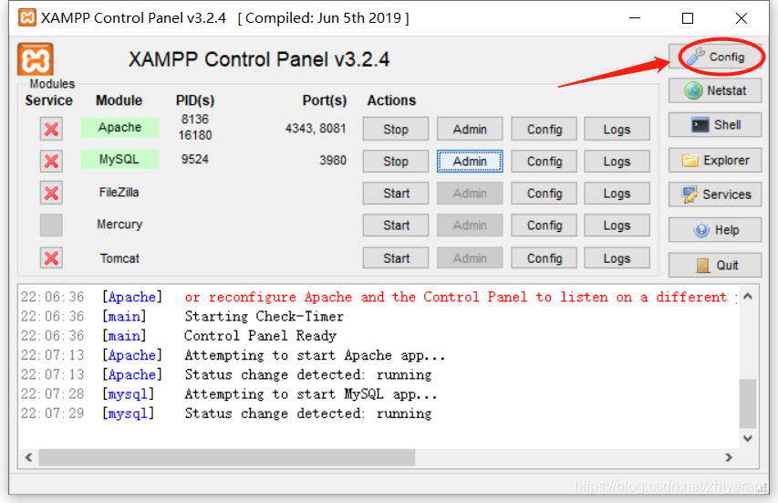Minimize the XAMPP Control Panel window

[x=635, y=18]
